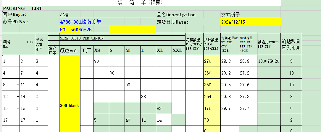Screen dimensions: 321x132
Task: Click the 颜色col column header
Action: tap(69, 50)
